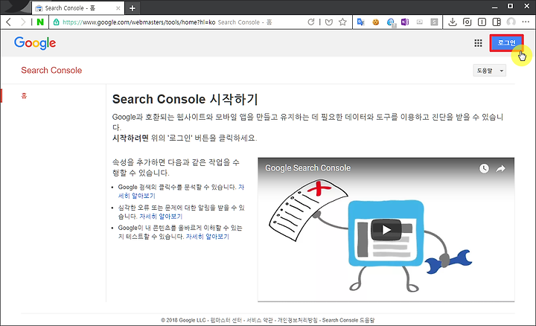
Task: Click the secure padlock icon in address bar
Action: pyautogui.click(x=56, y=22)
